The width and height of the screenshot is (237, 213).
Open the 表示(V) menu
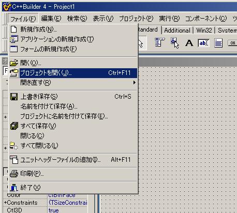(103, 19)
